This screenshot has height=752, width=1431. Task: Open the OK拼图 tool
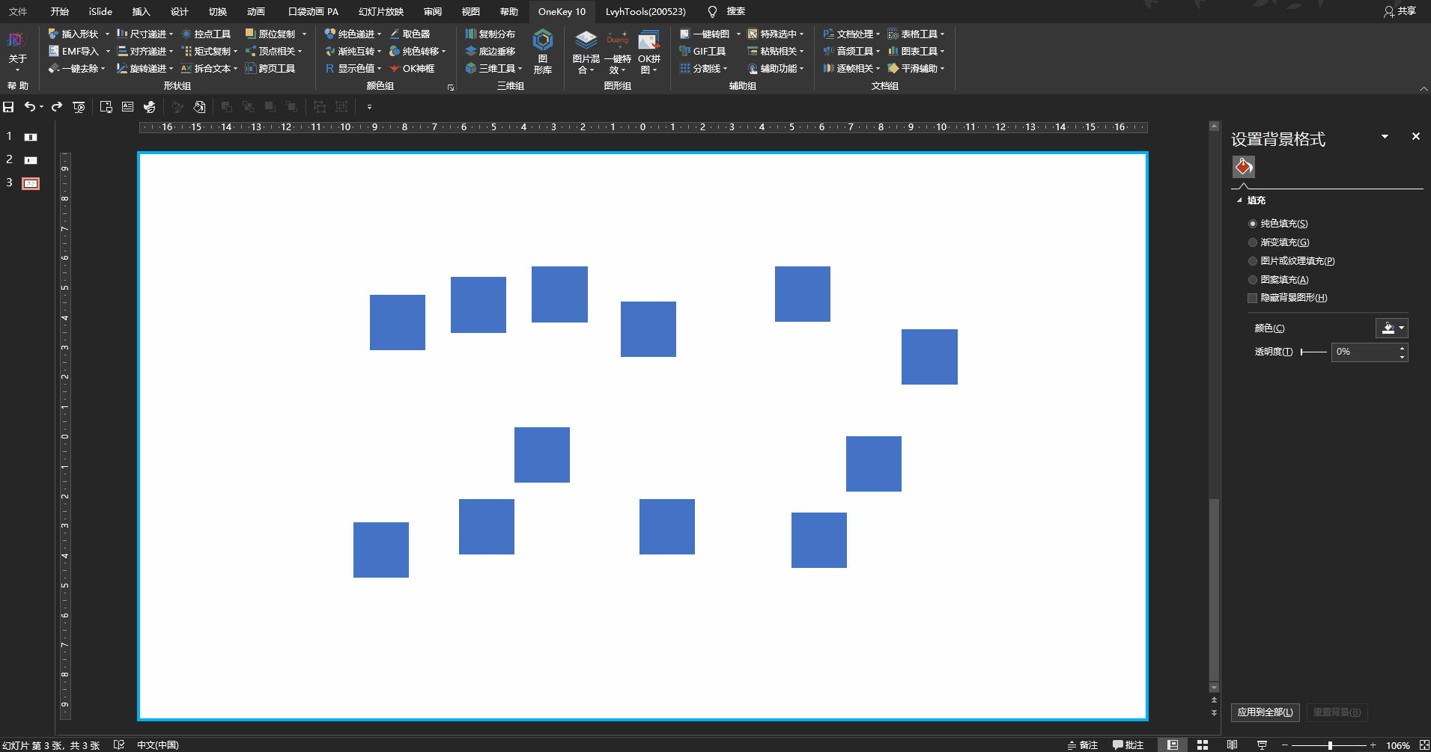(648, 52)
